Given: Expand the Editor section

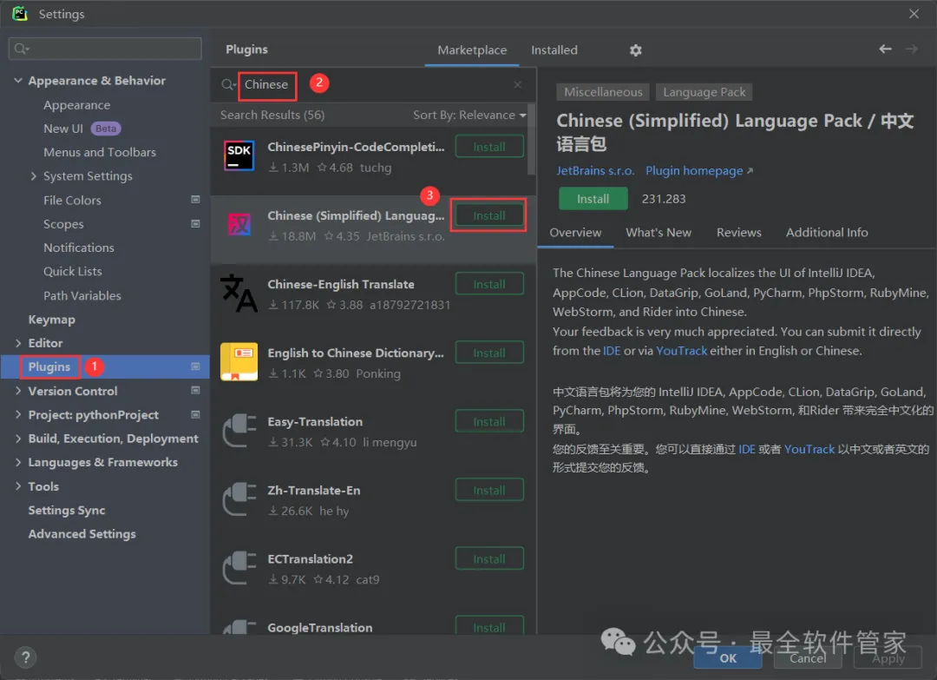Looking at the screenshot, I should [x=18, y=343].
